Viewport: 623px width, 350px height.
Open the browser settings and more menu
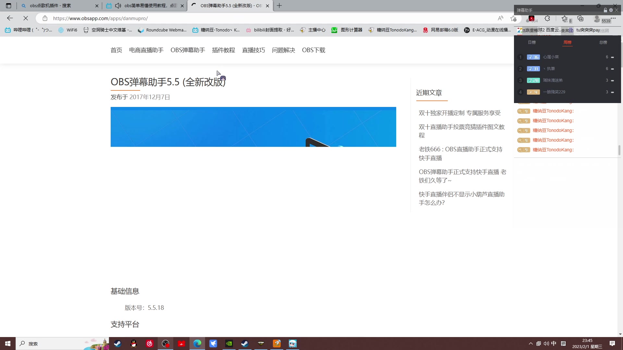tap(613, 18)
